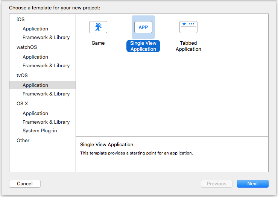Open Framework & Library under OS X
This screenshot has width=278, height=197.
coord(46,122)
